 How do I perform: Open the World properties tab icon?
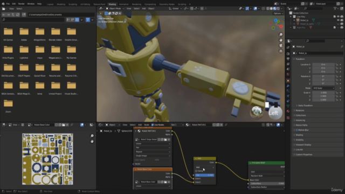point(288,74)
